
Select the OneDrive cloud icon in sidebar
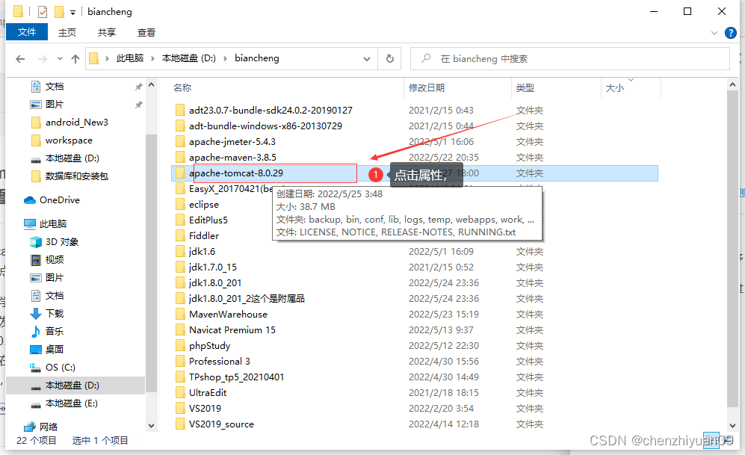(x=29, y=199)
